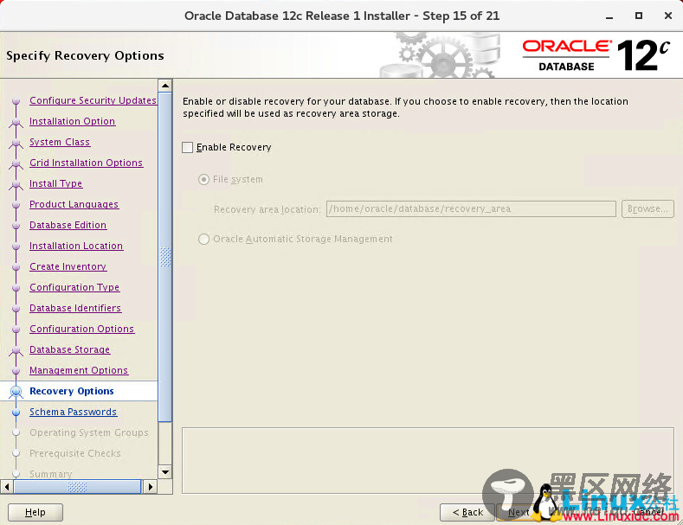683x525 pixels.
Task: Jump to Grid Installation Options
Action: point(87,163)
